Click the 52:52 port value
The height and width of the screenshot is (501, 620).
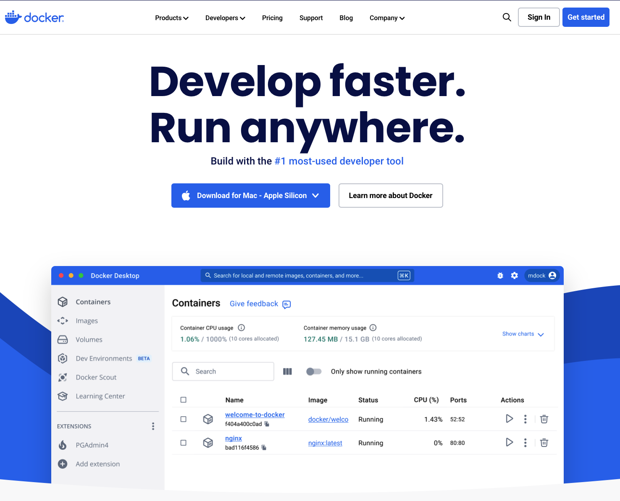[457, 419]
